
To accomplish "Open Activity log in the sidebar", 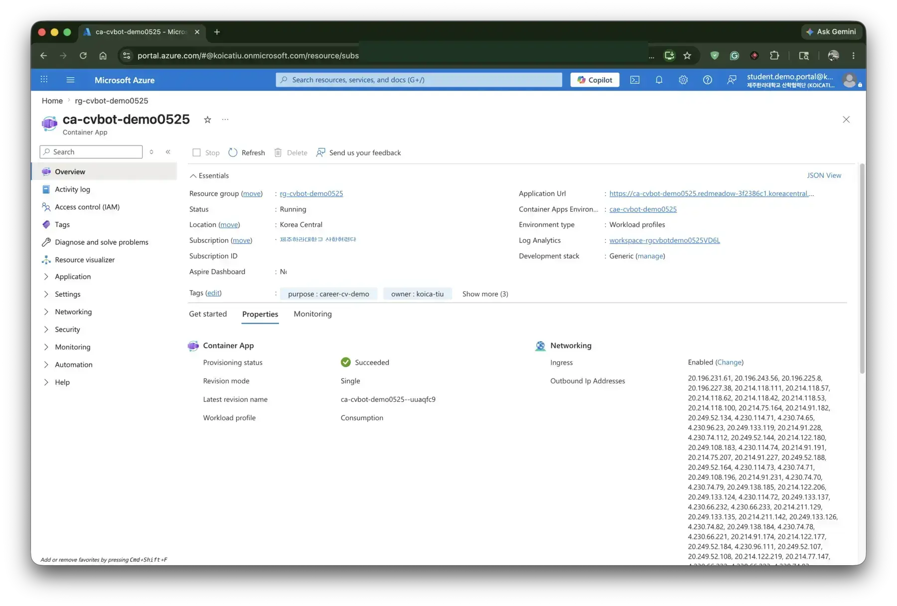I will (72, 189).
